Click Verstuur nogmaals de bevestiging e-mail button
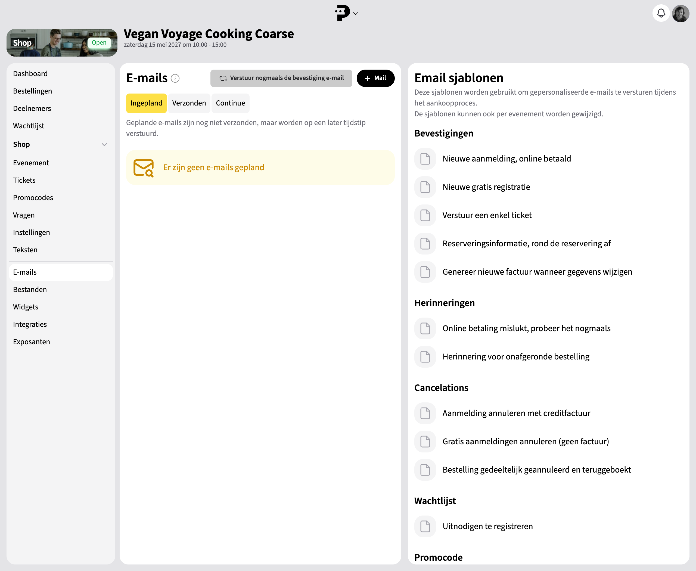Viewport: 696px width, 571px height. [281, 78]
